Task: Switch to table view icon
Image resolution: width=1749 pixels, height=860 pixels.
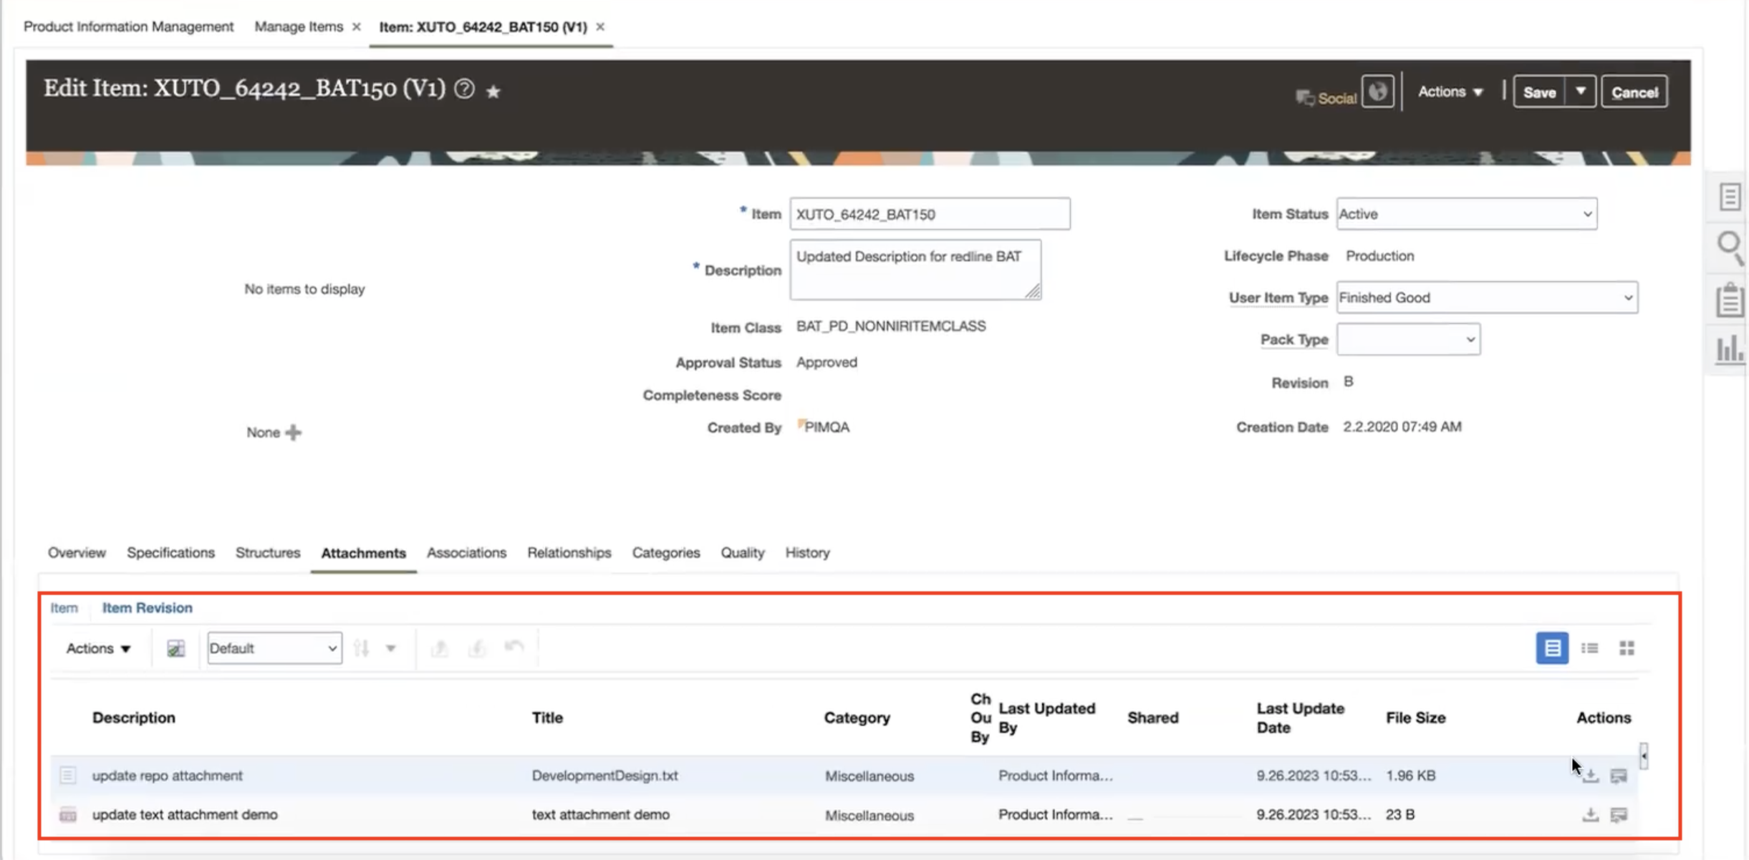Action: pyautogui.click(x=1552, y=648)
